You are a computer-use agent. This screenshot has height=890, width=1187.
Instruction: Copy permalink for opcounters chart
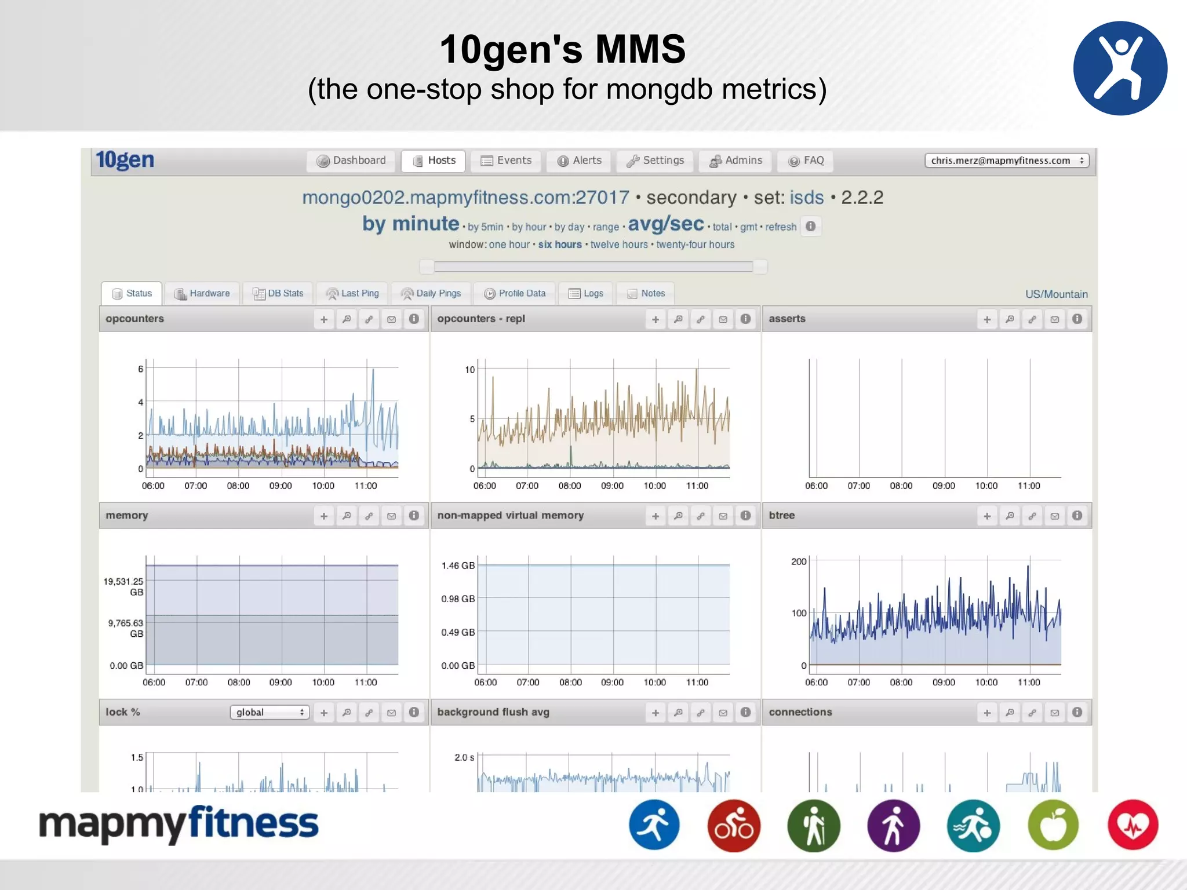click(x=369, y=319)
